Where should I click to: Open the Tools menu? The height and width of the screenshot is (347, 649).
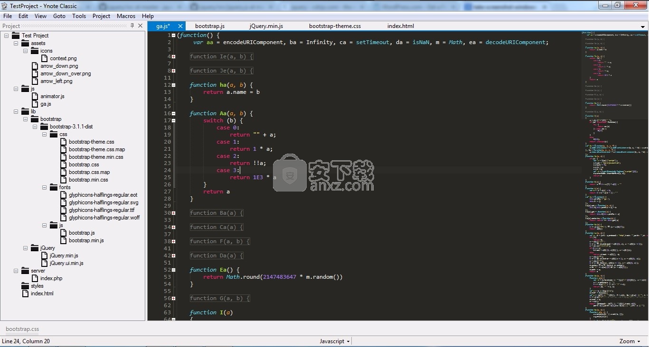tap(79, 16)
